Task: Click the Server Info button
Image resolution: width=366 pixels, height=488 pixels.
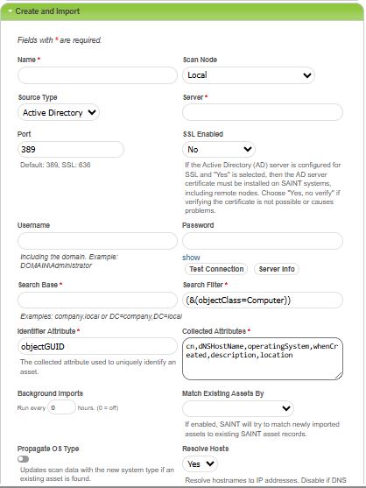Action: click(277, 269)
